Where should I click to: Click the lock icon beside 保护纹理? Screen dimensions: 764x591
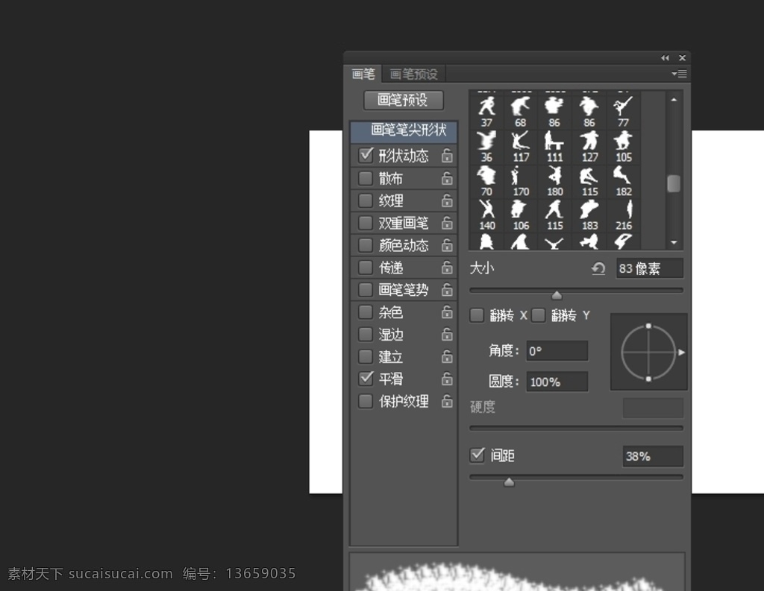447,402
